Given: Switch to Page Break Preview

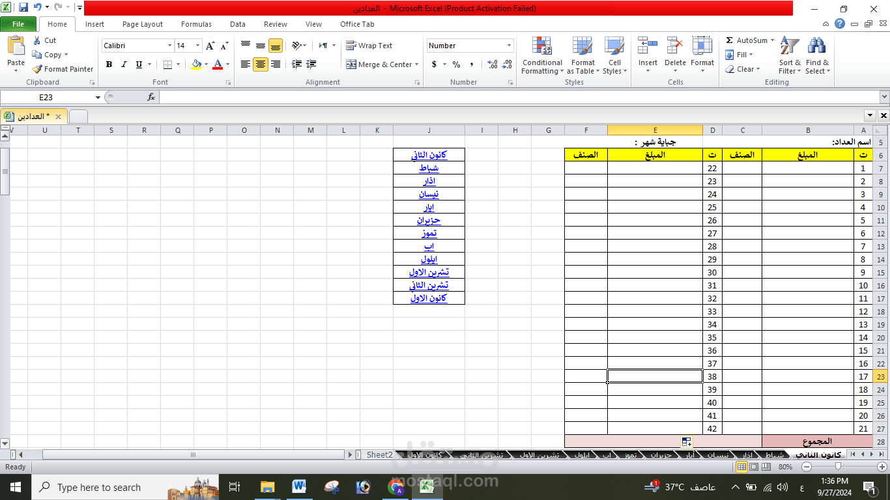Looking at the screenshot, I should coord(766,467).
